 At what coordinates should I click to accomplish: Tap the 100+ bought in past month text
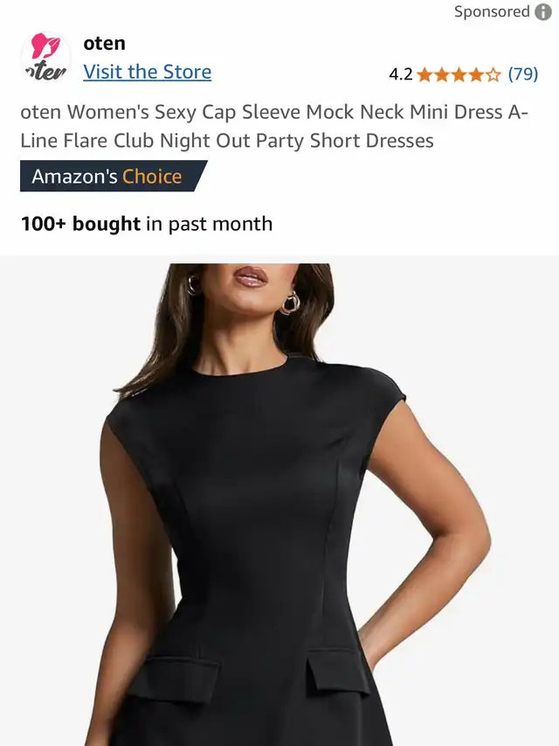point(147,224)
